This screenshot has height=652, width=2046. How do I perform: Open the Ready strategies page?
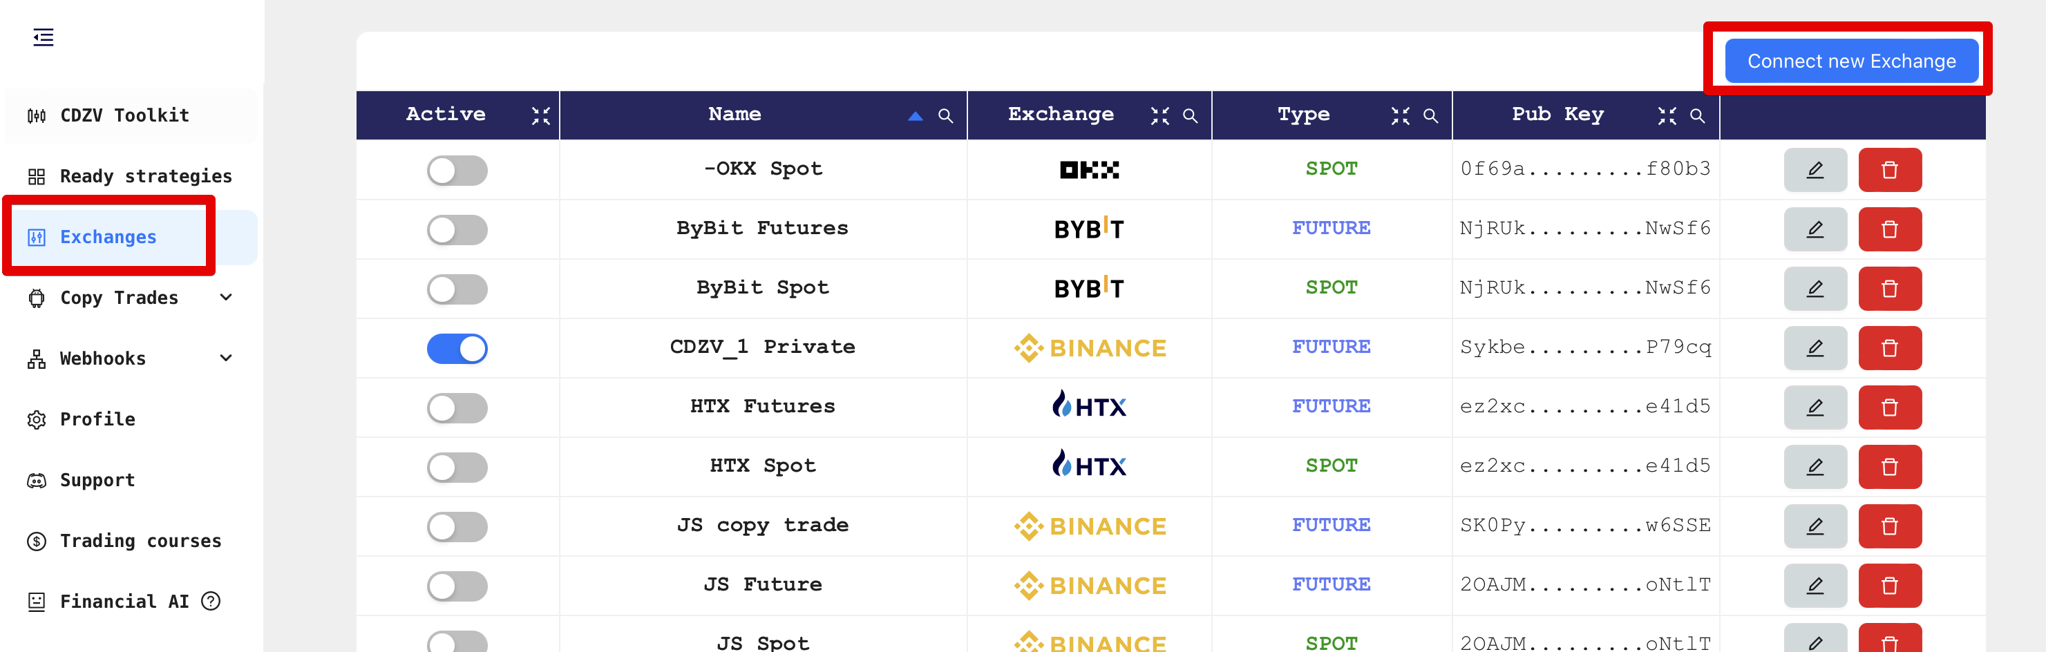(145, 176)
